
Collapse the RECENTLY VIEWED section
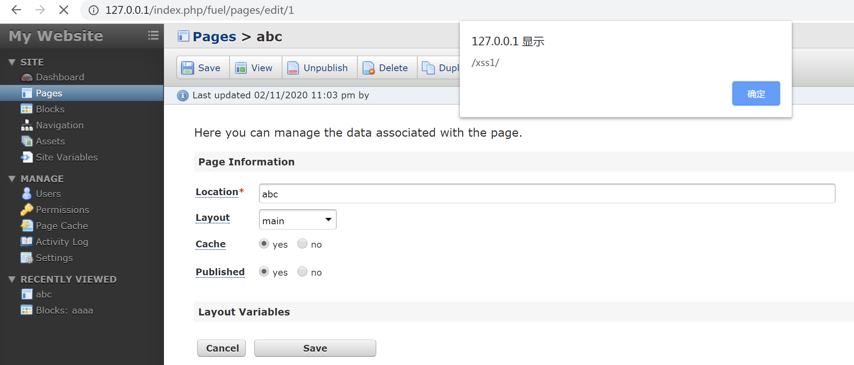pyautogui.click(x=12, y=279)
